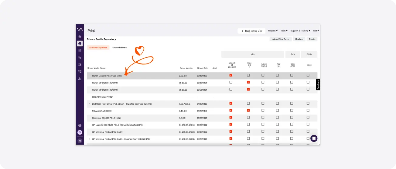Viewport: 396px width, 169px height.
Task: Click the help question mark icon
Action: (80, 125)
